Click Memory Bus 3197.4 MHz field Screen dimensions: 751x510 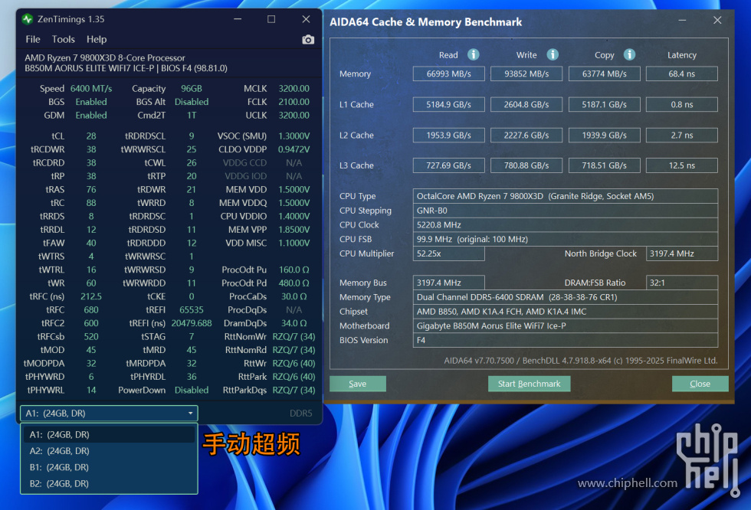[449, 283]
